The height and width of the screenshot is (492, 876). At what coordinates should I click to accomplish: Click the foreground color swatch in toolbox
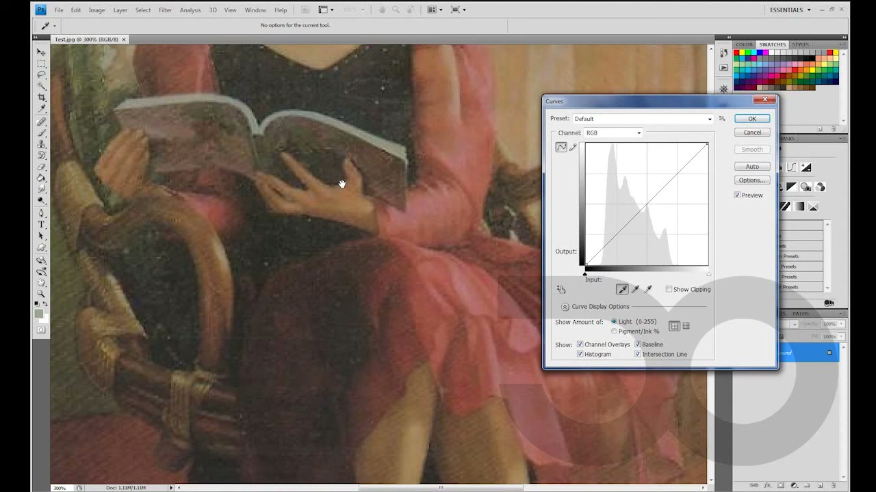click(x=39, y=314)
